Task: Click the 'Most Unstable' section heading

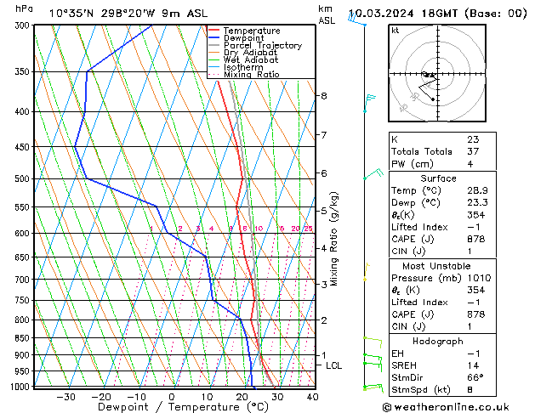Action: tap(436, 266)
